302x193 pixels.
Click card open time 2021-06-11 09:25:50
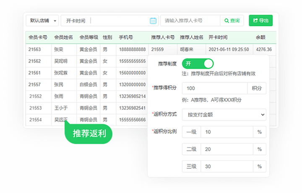click(229, 49)
